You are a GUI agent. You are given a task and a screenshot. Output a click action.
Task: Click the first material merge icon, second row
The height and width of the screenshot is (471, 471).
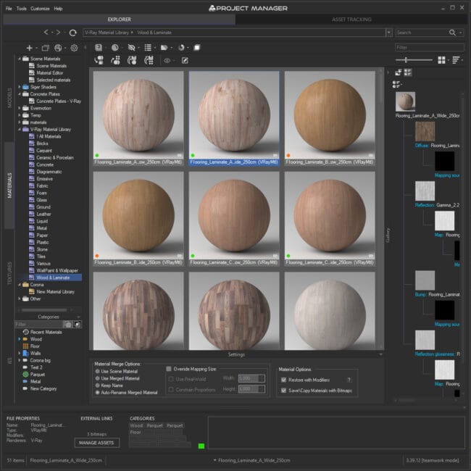point(99,60)
